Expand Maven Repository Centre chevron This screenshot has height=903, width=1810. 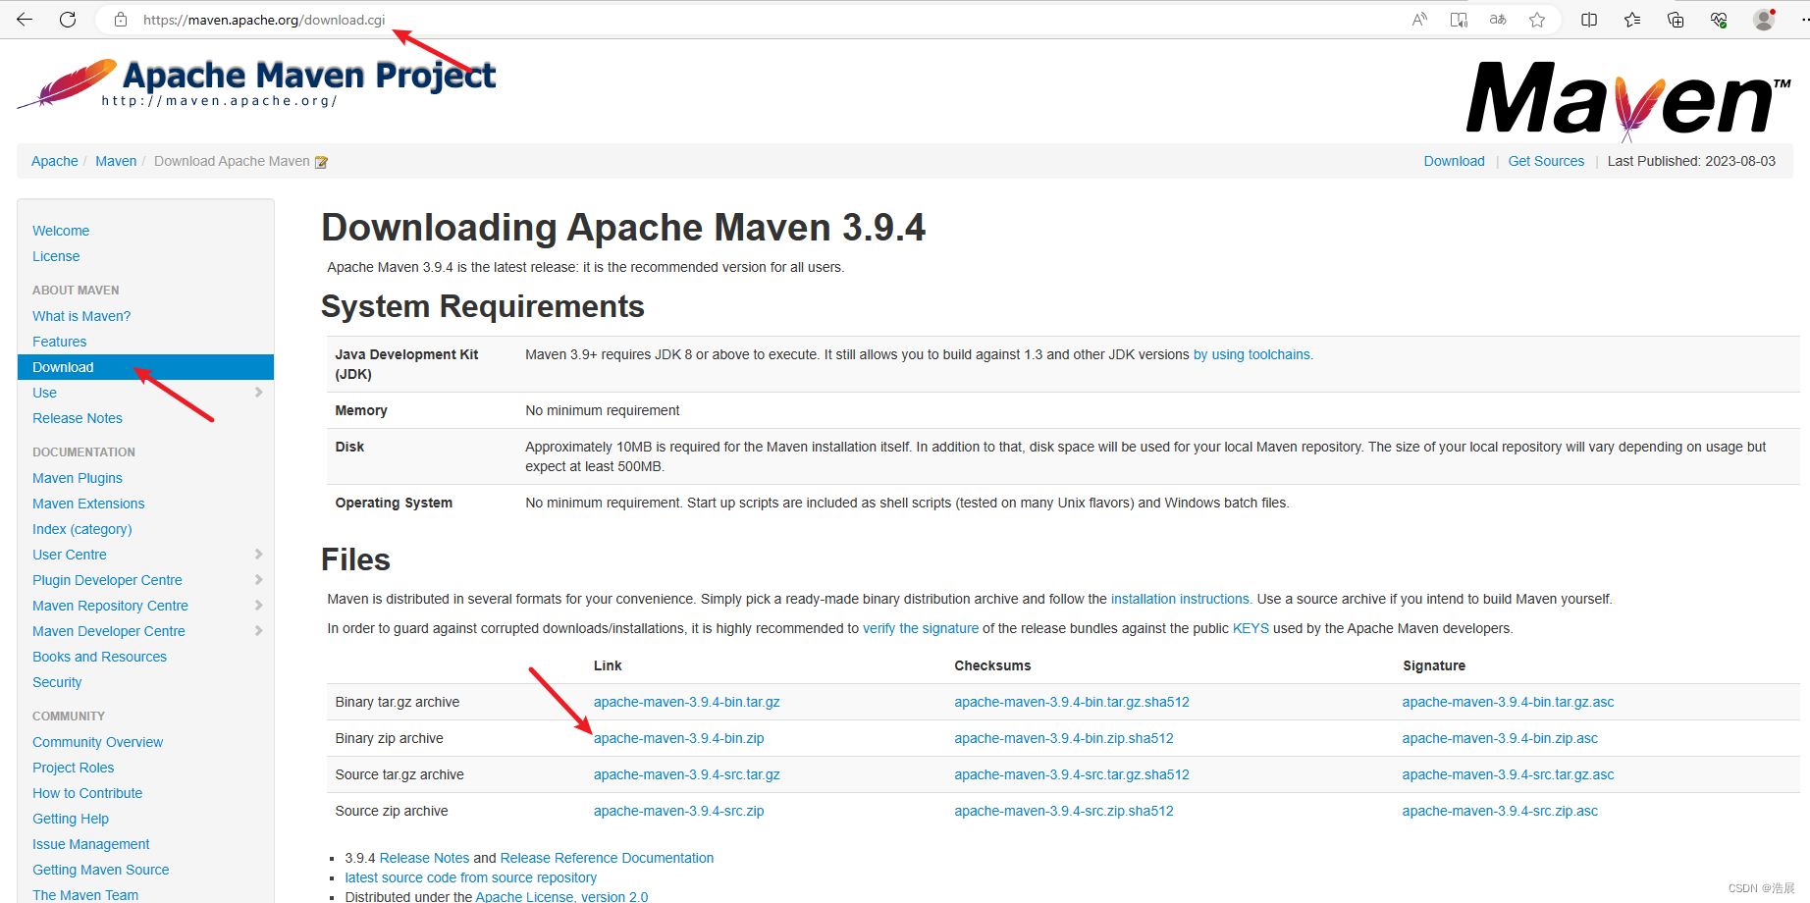258,606
